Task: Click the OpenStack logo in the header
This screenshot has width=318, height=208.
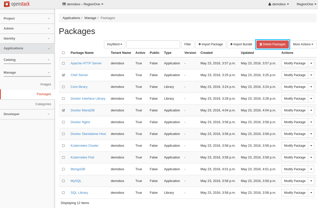Action: pos(16,4)
